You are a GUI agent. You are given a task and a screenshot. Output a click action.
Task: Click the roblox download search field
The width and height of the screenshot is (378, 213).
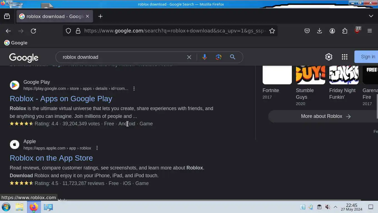(x=122, y=57)
